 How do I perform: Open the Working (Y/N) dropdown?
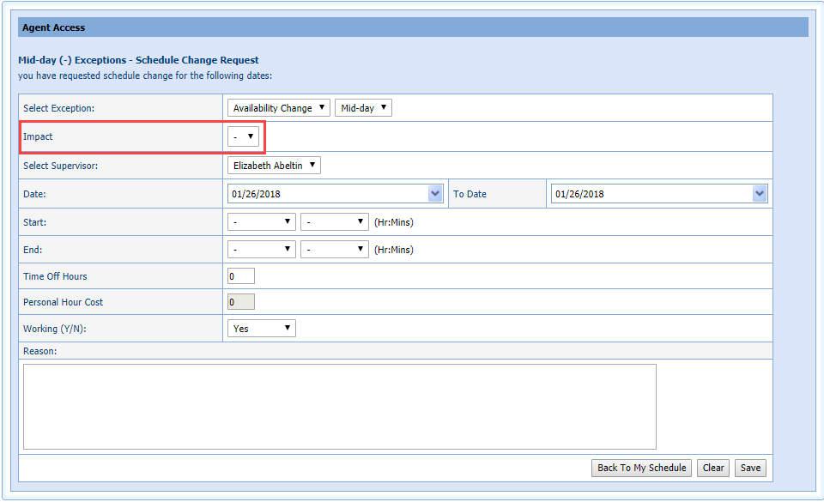(x=261, y=329)
